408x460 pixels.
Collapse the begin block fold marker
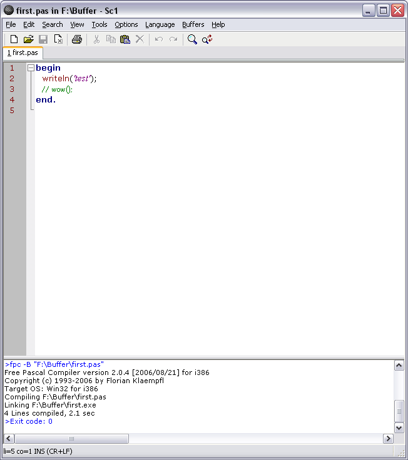(x=31, y=67)
